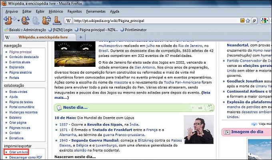Image resolution: width=272 pixels, height=160 pixels.
Task: Open the Ferramentas menu
Action: (x=96, y=12)
